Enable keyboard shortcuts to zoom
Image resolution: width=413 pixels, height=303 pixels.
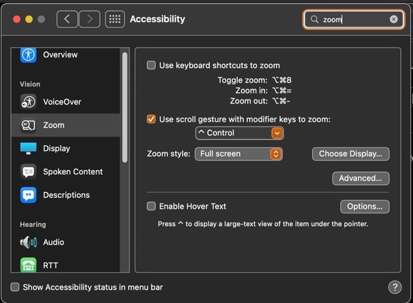[x=151, y=65]
